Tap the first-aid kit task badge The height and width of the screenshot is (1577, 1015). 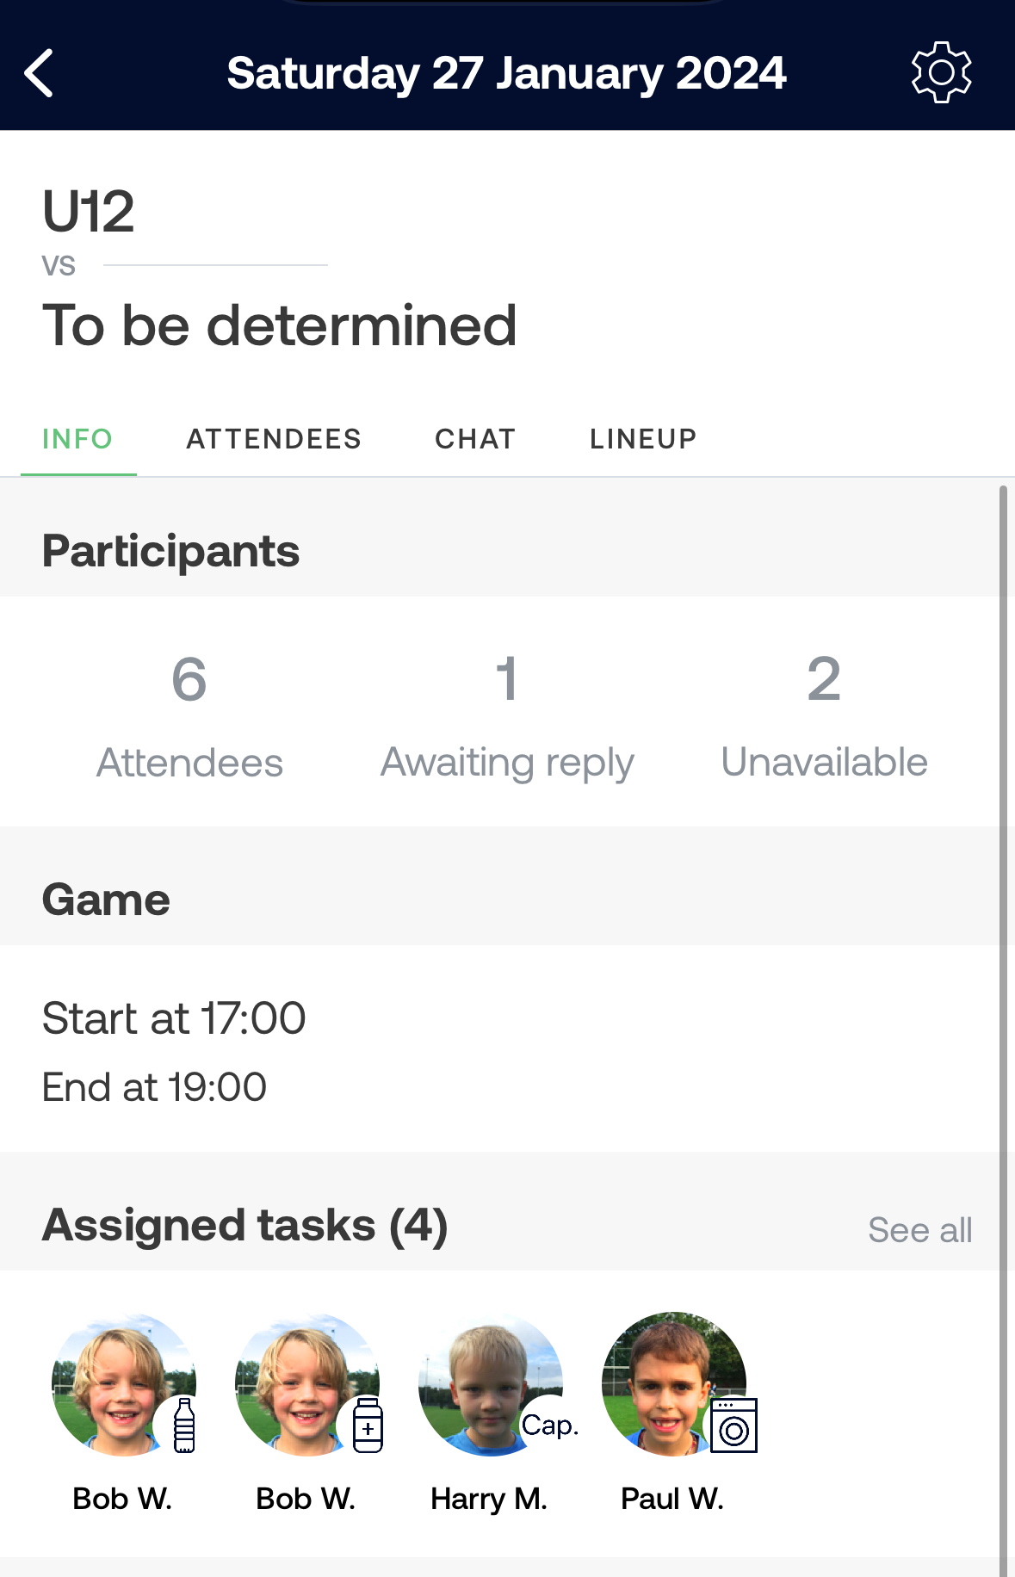coord(368,1425)
